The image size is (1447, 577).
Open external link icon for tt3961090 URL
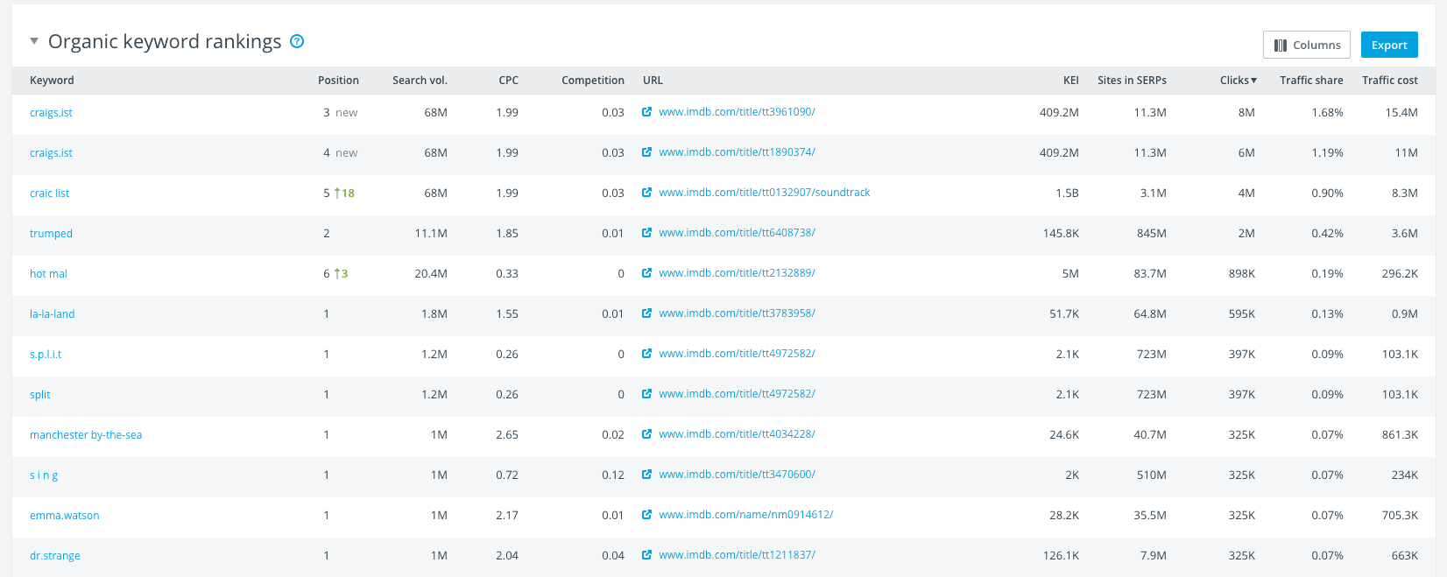tap(646, 112)
